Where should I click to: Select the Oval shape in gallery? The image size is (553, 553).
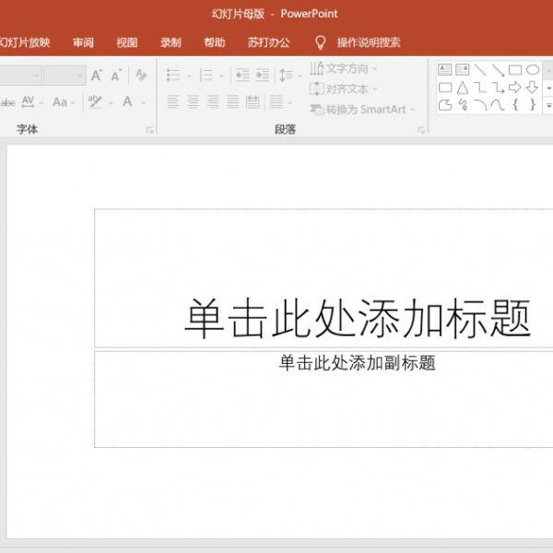click(x=533, y=70)
